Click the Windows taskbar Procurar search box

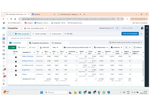tap(56, 92)
